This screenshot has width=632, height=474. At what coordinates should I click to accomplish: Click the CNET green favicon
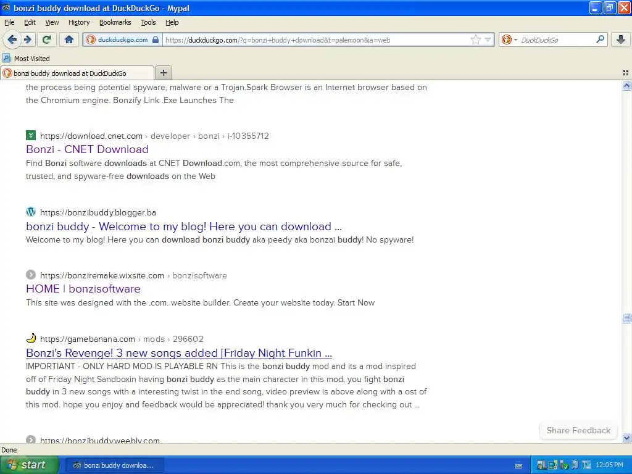pos(31,135)
